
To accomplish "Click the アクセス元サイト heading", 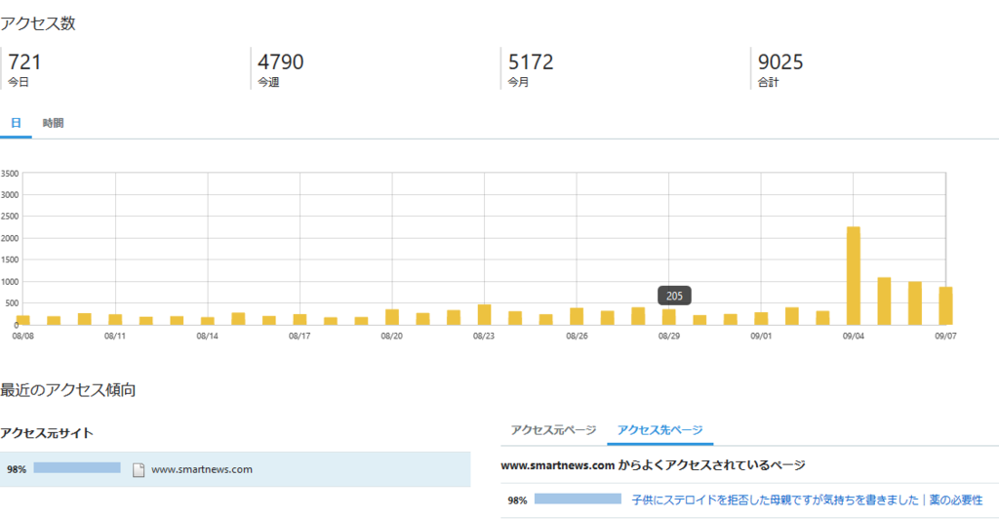I will (47, 433).
